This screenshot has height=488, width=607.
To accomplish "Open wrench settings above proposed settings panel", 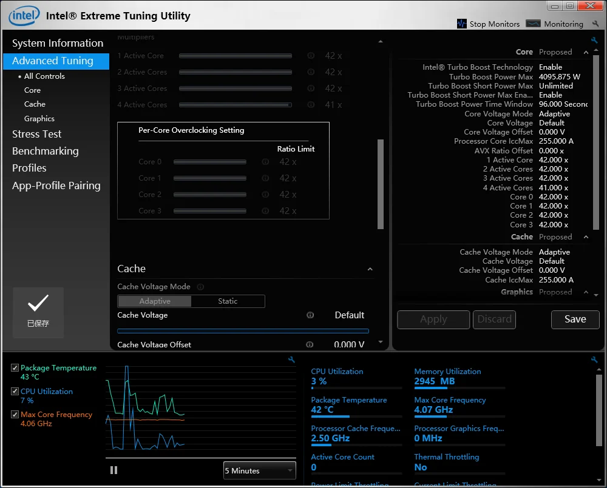I will click(x=594, y=40).
